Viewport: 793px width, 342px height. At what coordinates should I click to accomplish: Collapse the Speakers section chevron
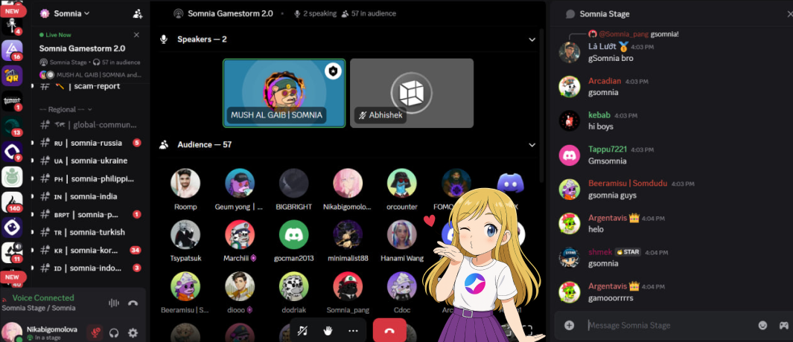[532, 39]
